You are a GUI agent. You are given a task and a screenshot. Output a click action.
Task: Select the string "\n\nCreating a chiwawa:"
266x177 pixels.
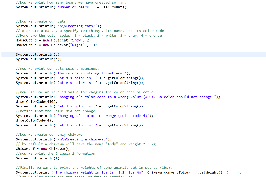click(x=83, y=139)
